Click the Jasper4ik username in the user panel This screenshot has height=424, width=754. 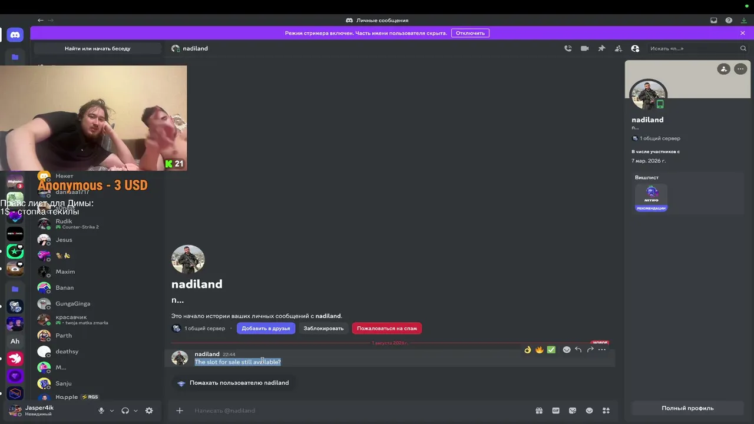[39, 408]
